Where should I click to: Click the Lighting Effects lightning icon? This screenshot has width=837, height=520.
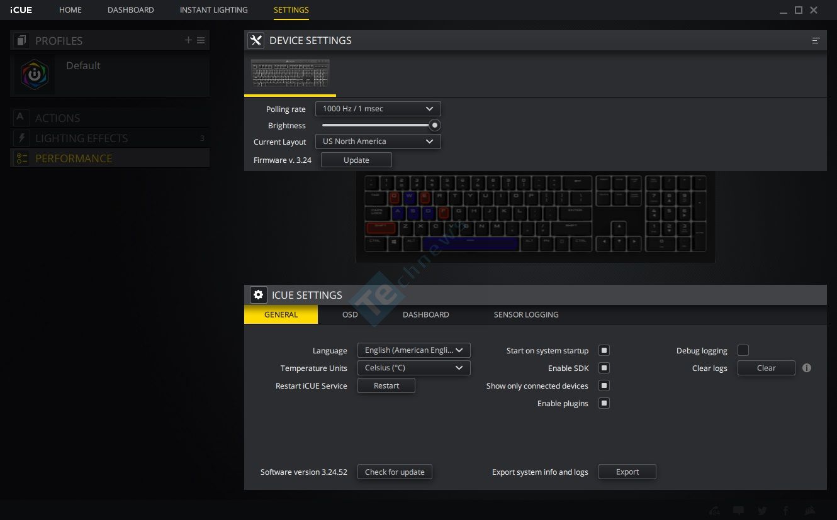pos(22,138)
